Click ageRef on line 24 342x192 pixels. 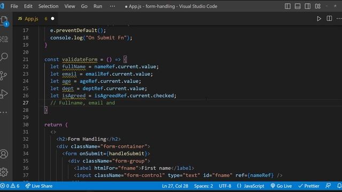tap(88, 81)
